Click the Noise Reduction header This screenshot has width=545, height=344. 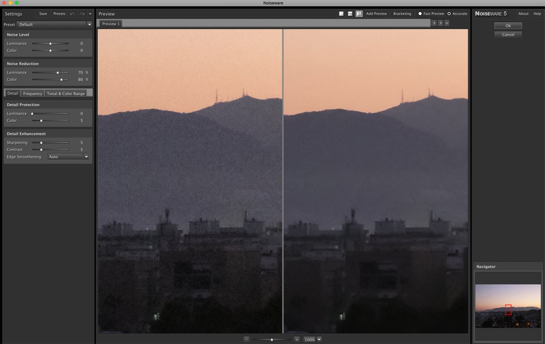tap(23, 64)
